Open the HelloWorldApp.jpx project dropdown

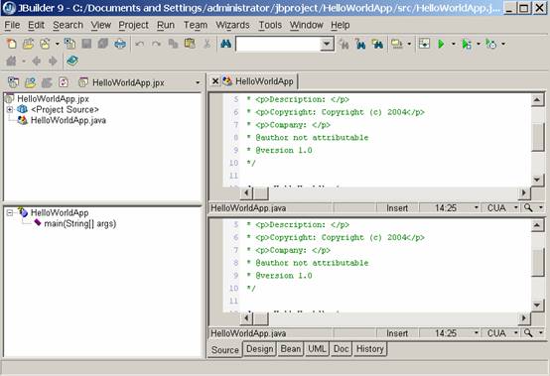pos(198,83)
